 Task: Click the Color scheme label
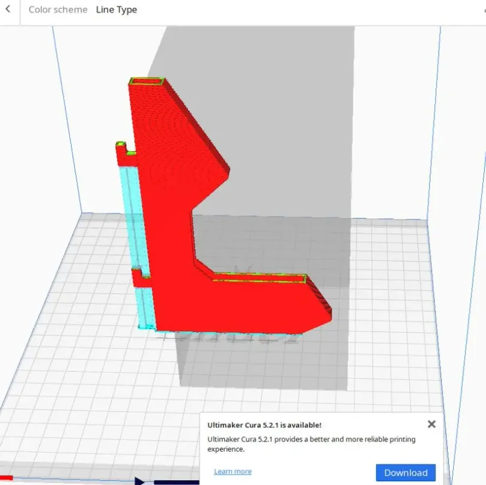tap(58, 10)
